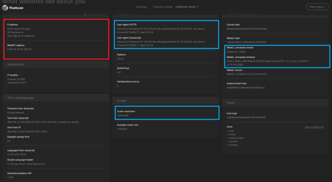The height and width of the screenshot is (182, 332).
Task: Click the Font hash label
Action: point(231,113)
